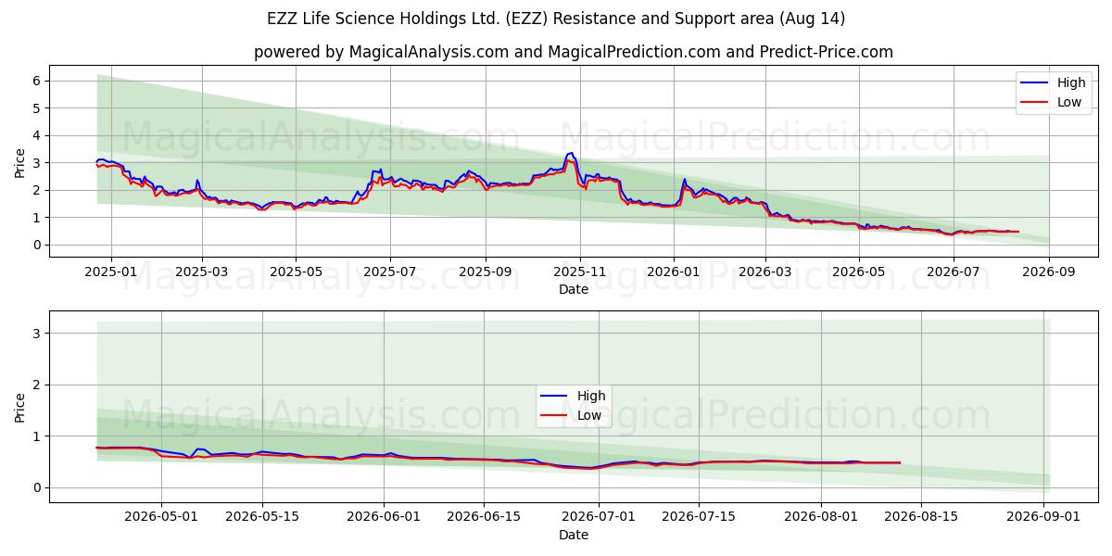
Task: Click the top chart's 'Price' axis label
Action: click(x=20, y=163)
